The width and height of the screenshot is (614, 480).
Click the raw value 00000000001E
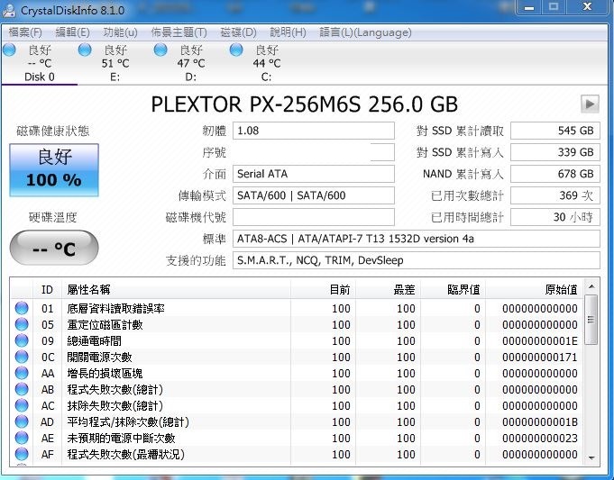(540, 341)
